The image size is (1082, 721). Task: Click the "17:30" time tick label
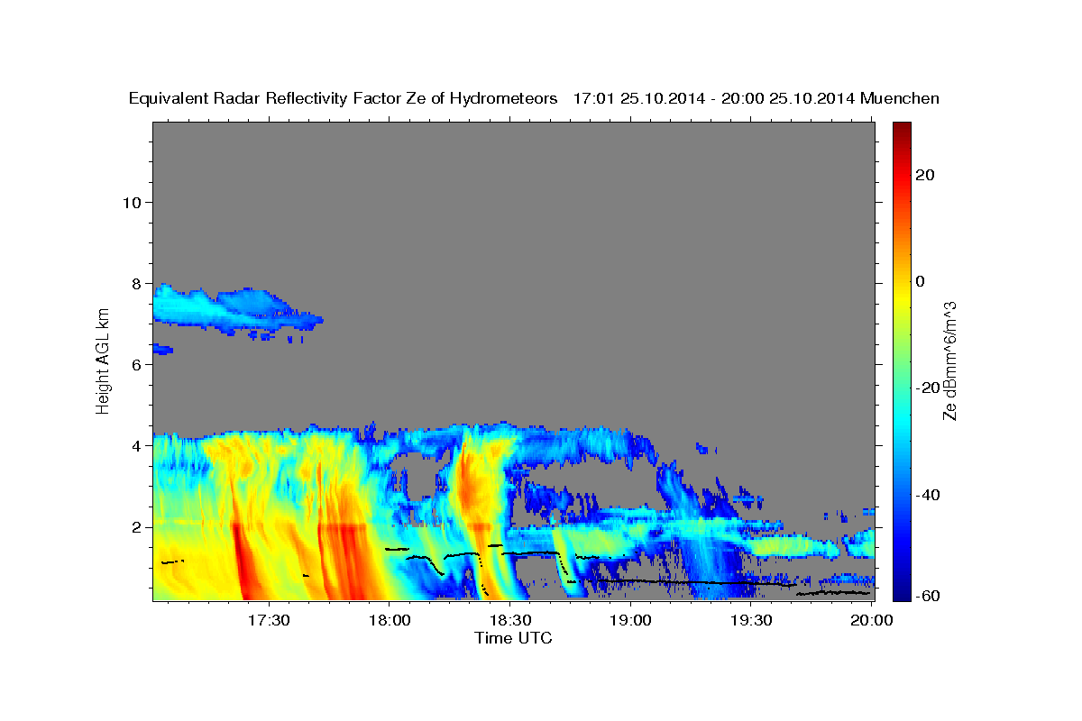pos(268,621)
